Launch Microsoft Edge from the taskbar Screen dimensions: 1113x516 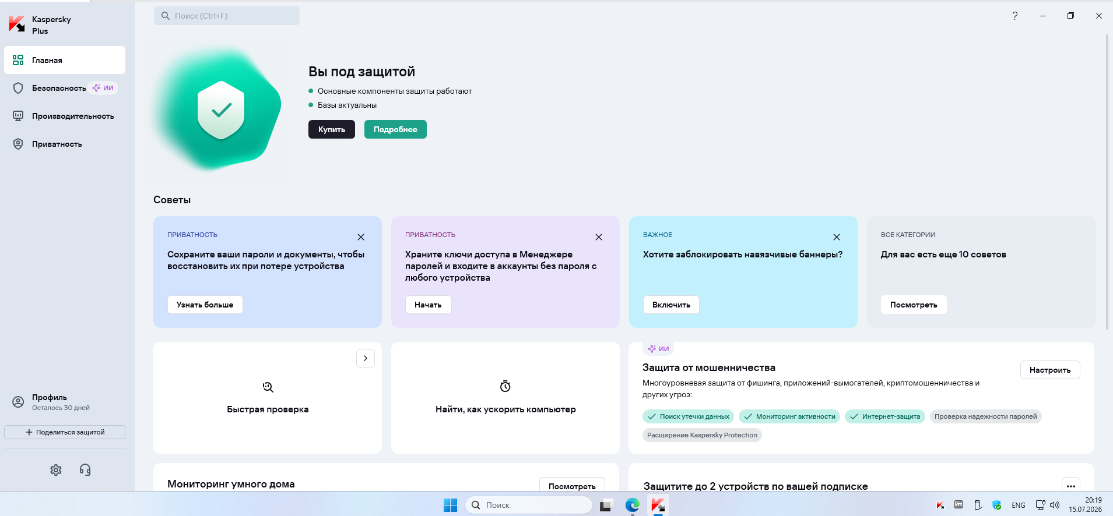[x=633, y=505]
